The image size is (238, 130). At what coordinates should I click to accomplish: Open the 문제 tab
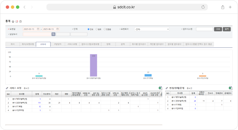123,44
